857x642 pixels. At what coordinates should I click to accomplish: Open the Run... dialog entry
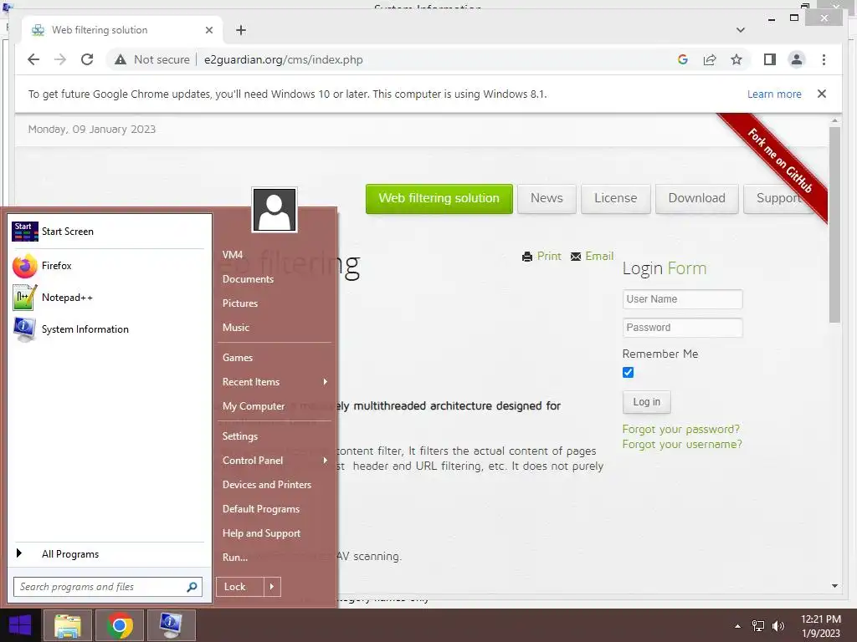click(x=235, y=558)
